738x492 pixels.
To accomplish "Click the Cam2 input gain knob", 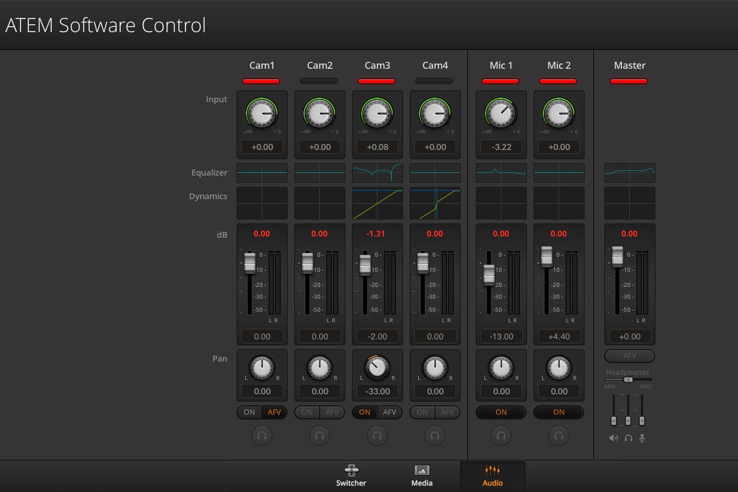I will [320, 113].
